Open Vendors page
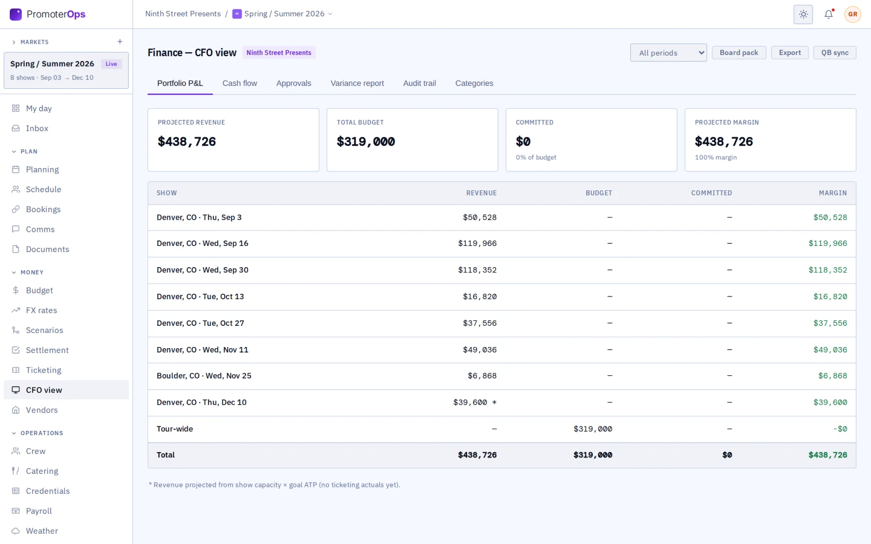 [x=66, y=410]
